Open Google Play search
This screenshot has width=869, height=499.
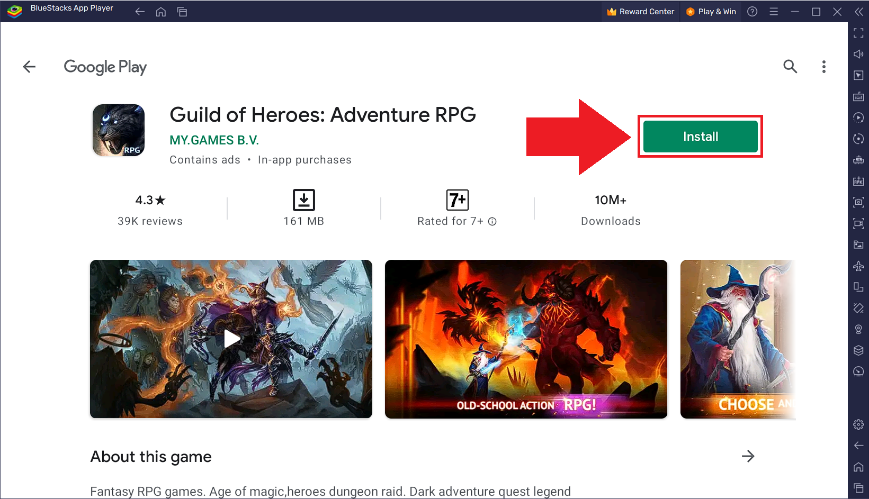pyautogui.click(x=790, y=67)
